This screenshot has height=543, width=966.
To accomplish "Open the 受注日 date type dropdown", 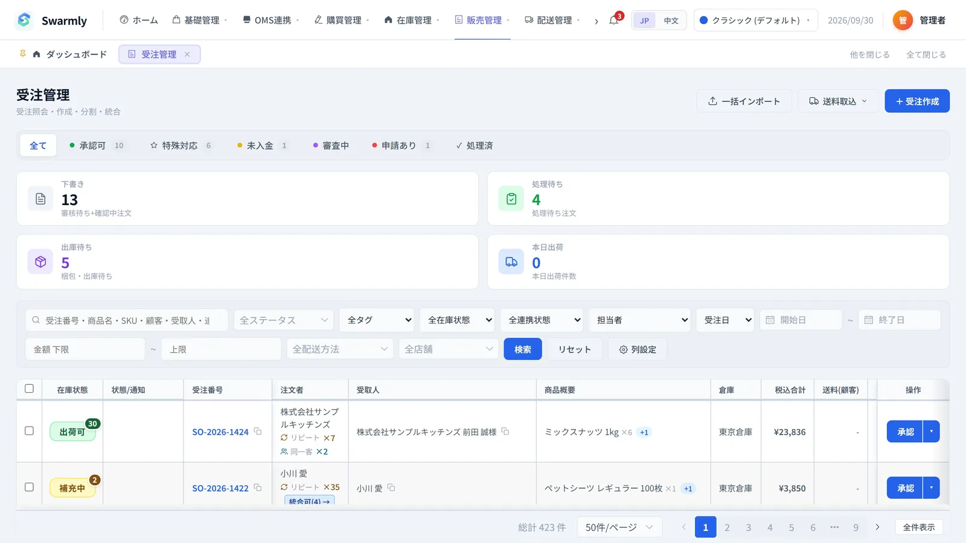I will tap(725, 320).
